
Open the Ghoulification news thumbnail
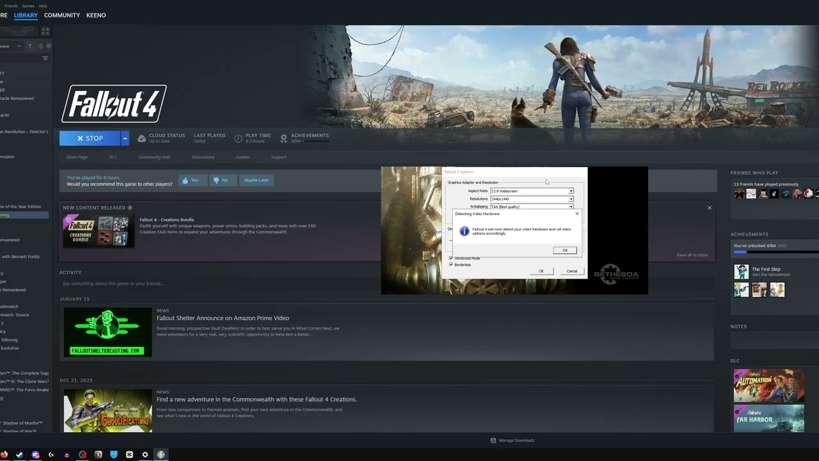(107, 410)
